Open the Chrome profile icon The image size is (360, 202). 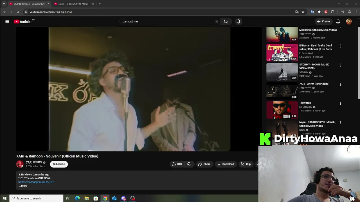[x=349, y=12]
